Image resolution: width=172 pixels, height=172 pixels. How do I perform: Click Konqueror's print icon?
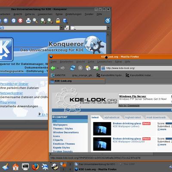[28, 21]
